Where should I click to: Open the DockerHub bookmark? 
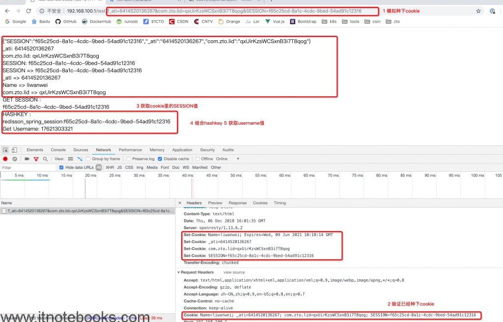click(x=96, y=22)
